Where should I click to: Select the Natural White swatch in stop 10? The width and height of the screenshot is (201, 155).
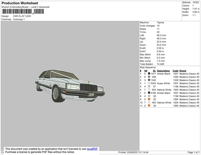pyautogui.click(x=149, y=103)
